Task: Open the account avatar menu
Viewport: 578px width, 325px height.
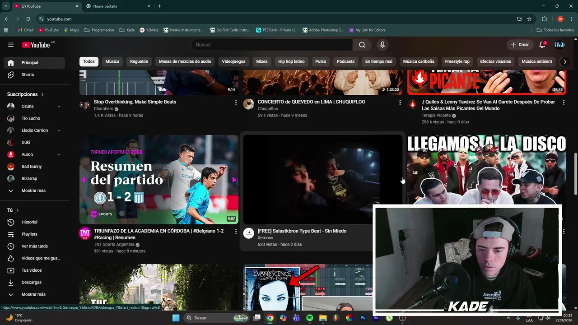Action: (559, 45)
